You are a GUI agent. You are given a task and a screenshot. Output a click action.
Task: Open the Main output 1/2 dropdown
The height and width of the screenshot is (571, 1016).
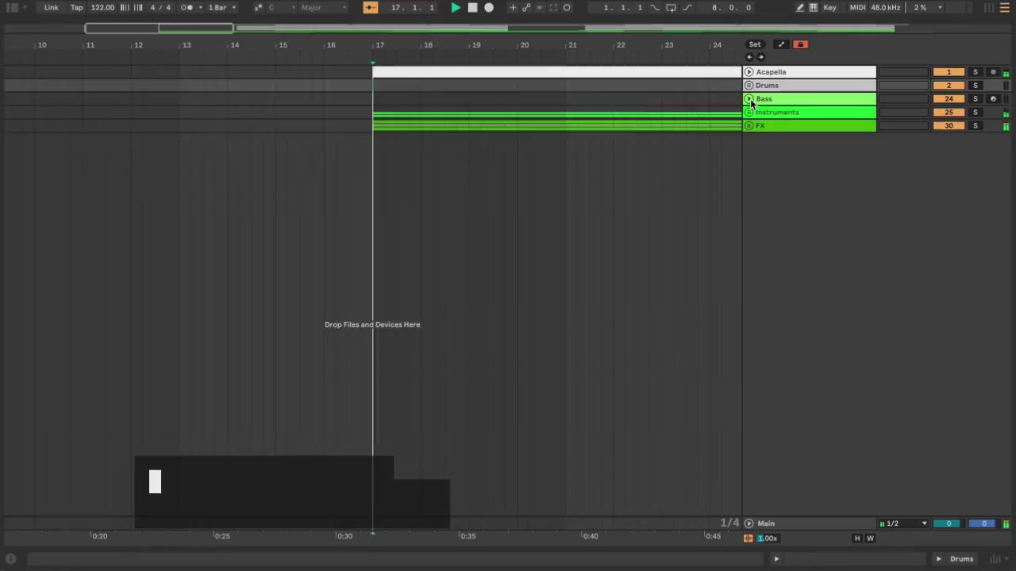pyautogui.click(x=903, y=523)
